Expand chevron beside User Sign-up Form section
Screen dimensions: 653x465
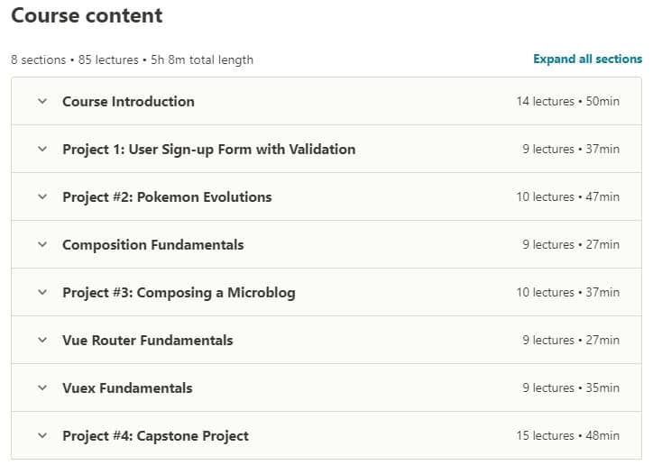click(41, 150)
